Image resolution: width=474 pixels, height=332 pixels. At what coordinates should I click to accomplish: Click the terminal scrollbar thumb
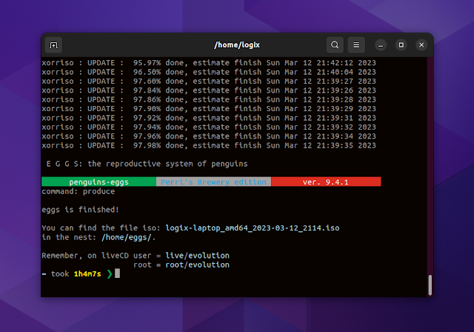click(x=430, y=285)
